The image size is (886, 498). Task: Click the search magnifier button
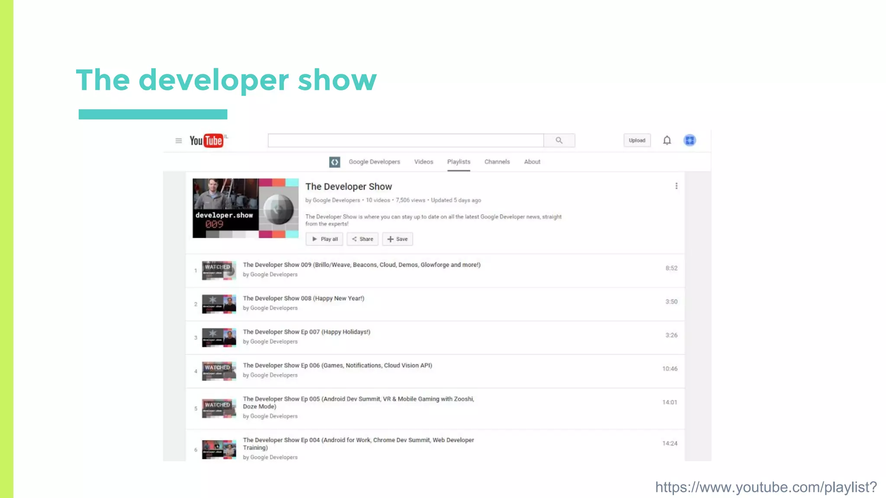coord(559,140)
